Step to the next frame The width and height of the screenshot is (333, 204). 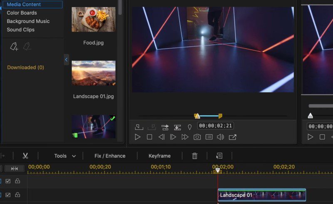(x=173, y=137)
